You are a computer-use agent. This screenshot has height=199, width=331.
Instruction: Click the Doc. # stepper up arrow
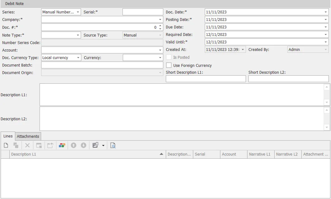pos(160,26)
